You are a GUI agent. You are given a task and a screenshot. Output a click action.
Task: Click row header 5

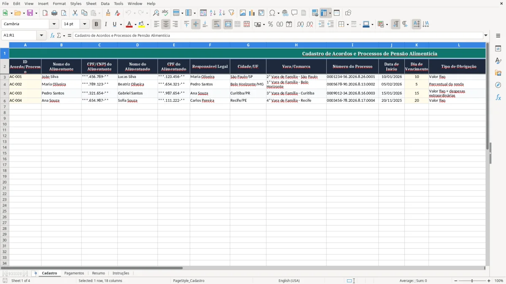pos(5,93)
